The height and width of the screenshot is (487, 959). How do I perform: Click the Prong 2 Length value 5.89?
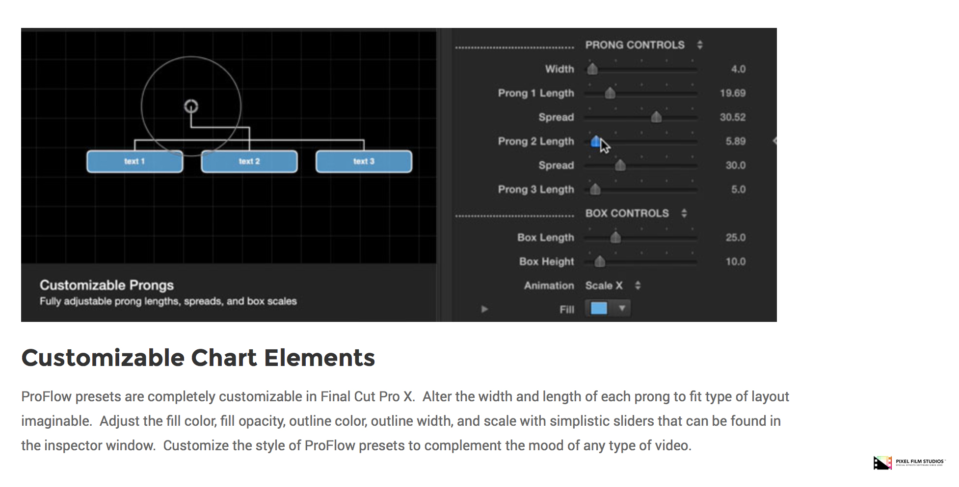[x=736, y=141]
